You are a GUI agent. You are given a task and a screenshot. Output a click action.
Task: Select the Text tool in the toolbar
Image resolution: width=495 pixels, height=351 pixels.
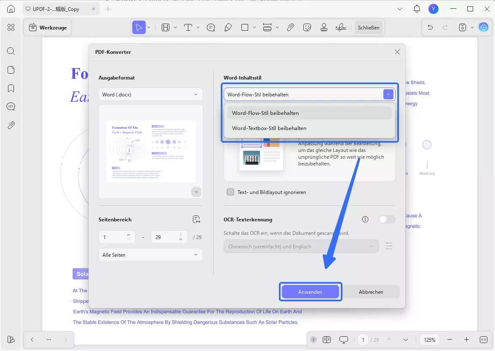[x=188, y=27]
